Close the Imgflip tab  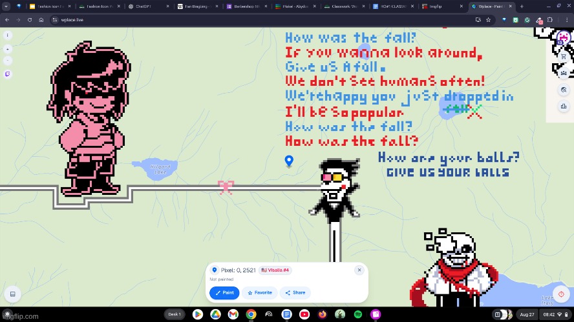pyautogui.click(x=462, y=6)
